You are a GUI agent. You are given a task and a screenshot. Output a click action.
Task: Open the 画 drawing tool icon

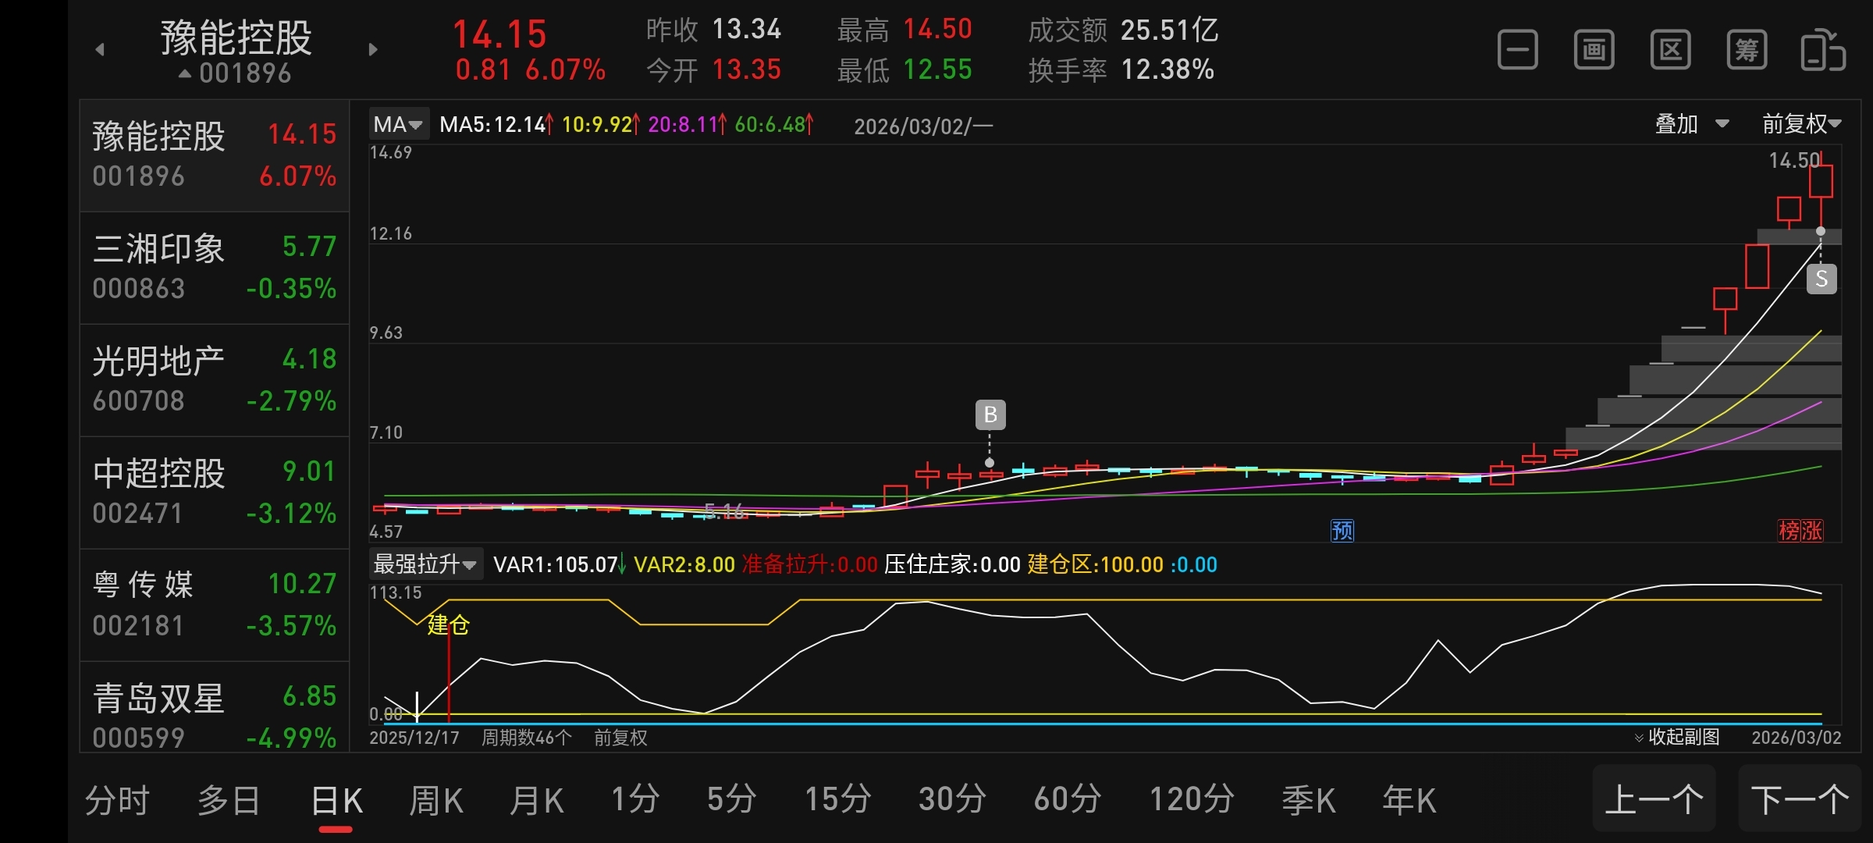[1594, 51]
